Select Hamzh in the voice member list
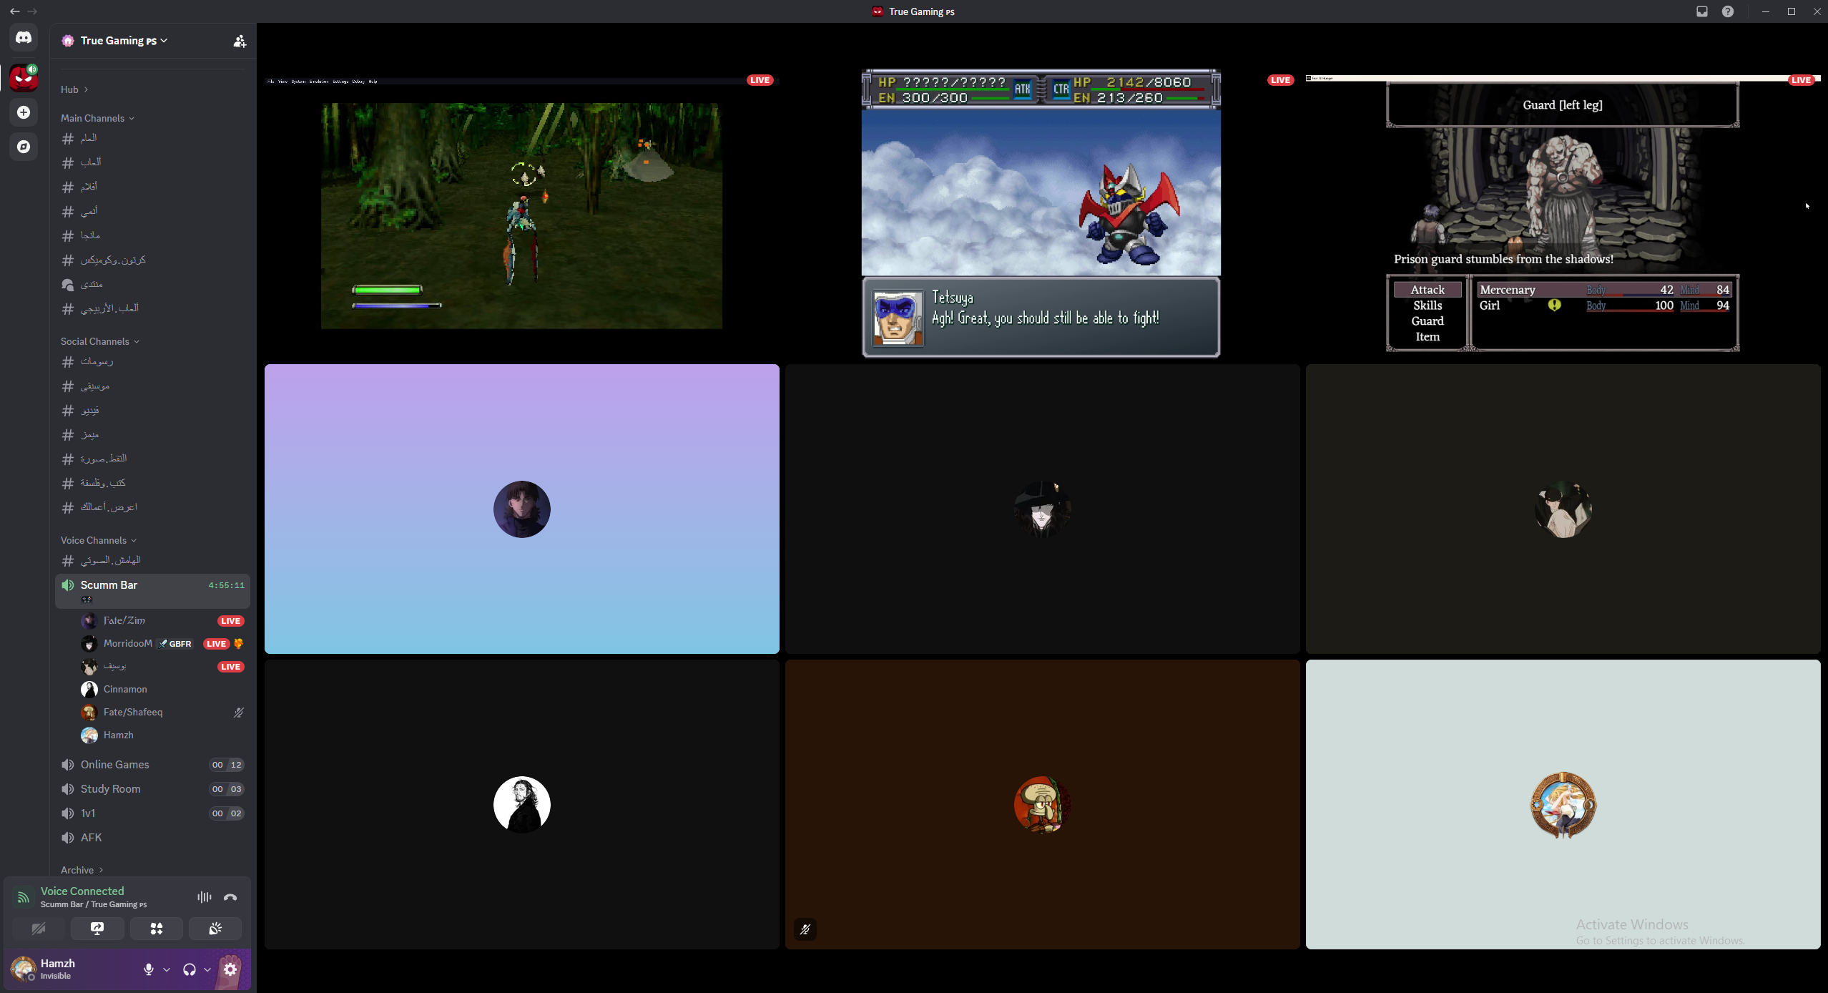The height and width of the screenshot is (993, 1828). click(163, 735)
